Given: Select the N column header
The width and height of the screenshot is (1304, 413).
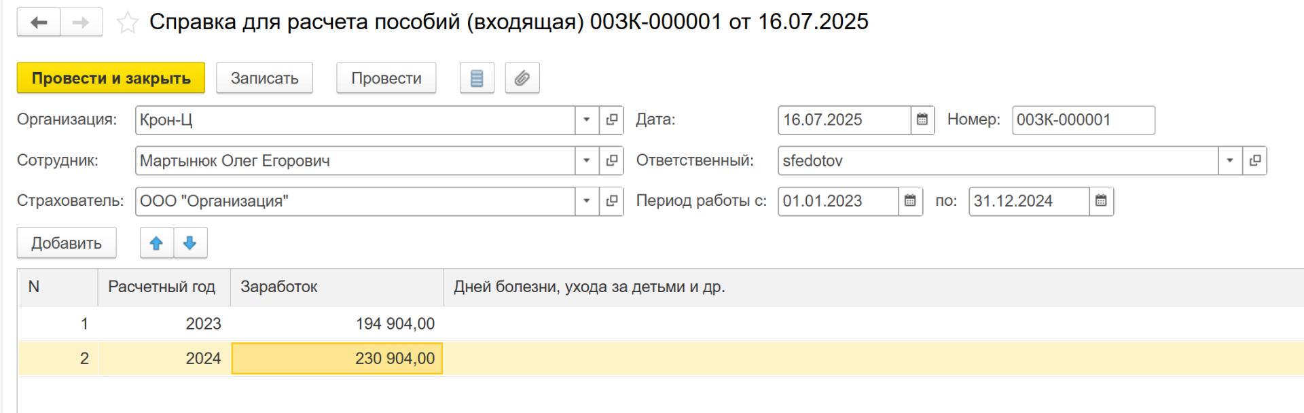Looking at the screenshot, I should click(x=58, y=287).
